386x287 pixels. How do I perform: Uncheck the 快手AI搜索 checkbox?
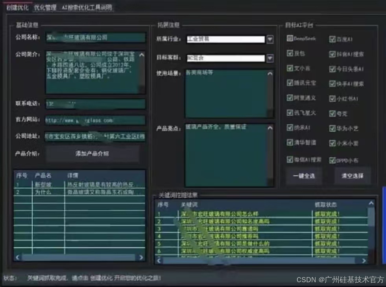pos(332,84)
